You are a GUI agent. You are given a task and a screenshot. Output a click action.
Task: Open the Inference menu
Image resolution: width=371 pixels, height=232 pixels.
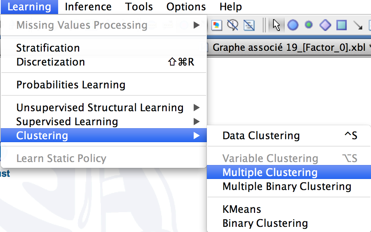coord(88,7)
